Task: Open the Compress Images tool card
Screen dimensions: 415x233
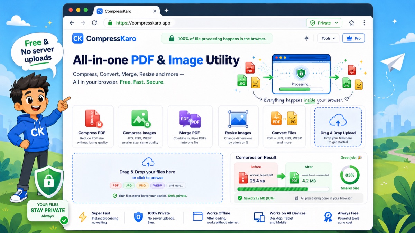Action: pyautogui.click(x=140, y=126)
